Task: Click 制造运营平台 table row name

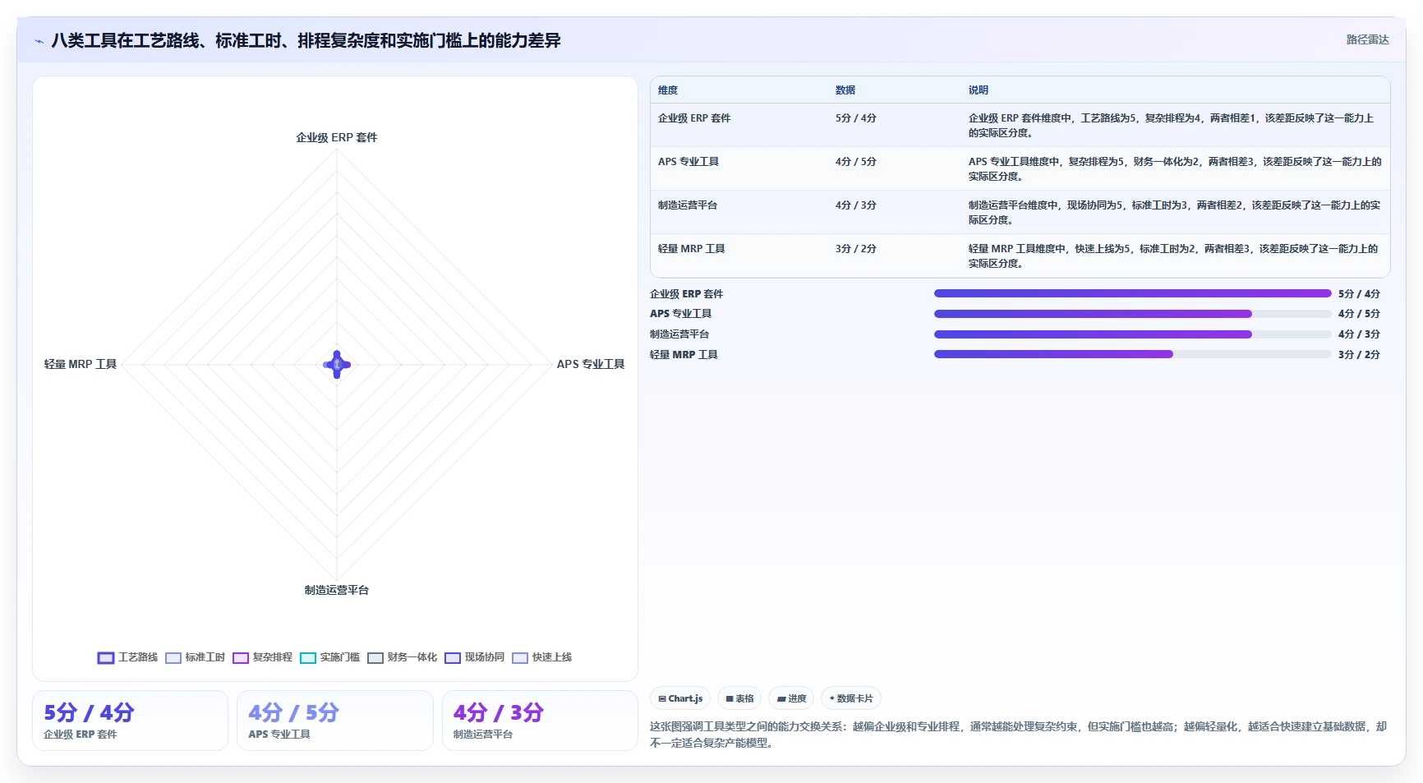Action: [688, 205]
